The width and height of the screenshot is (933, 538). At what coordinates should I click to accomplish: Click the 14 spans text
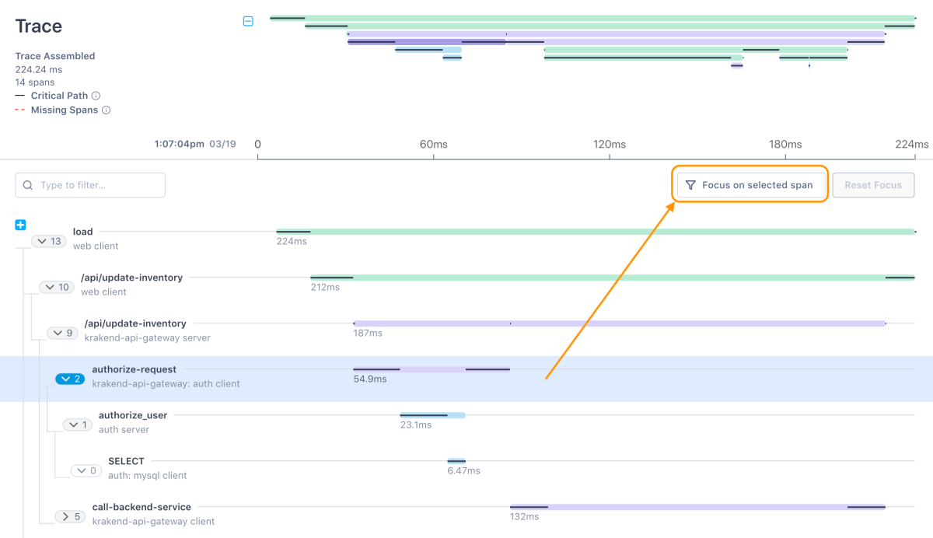click(34, 82)
